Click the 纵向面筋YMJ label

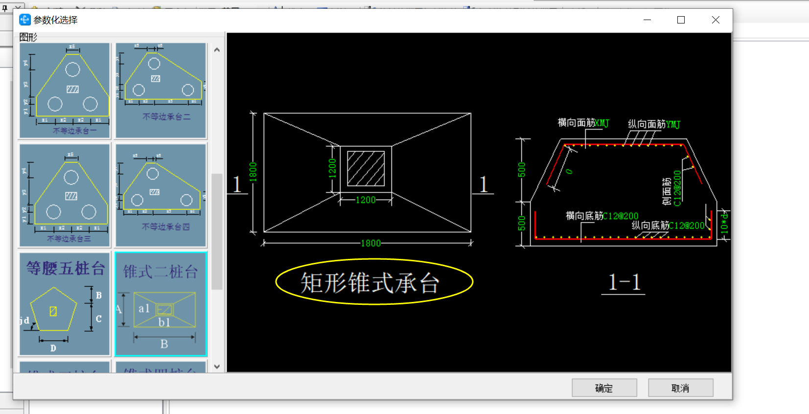(654, 124)
